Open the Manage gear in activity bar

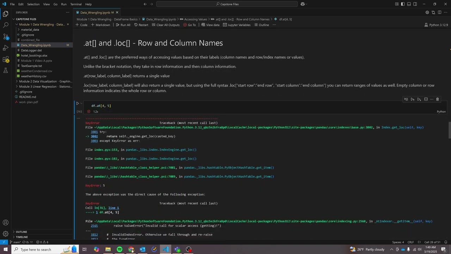[x=6, y=234]
